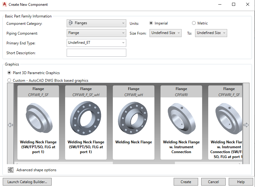Image resolution: width=255 pixels, height=196 pixels.
Task: Expand Advanced shape options chevron icon
Action: [x=11, y=170]
